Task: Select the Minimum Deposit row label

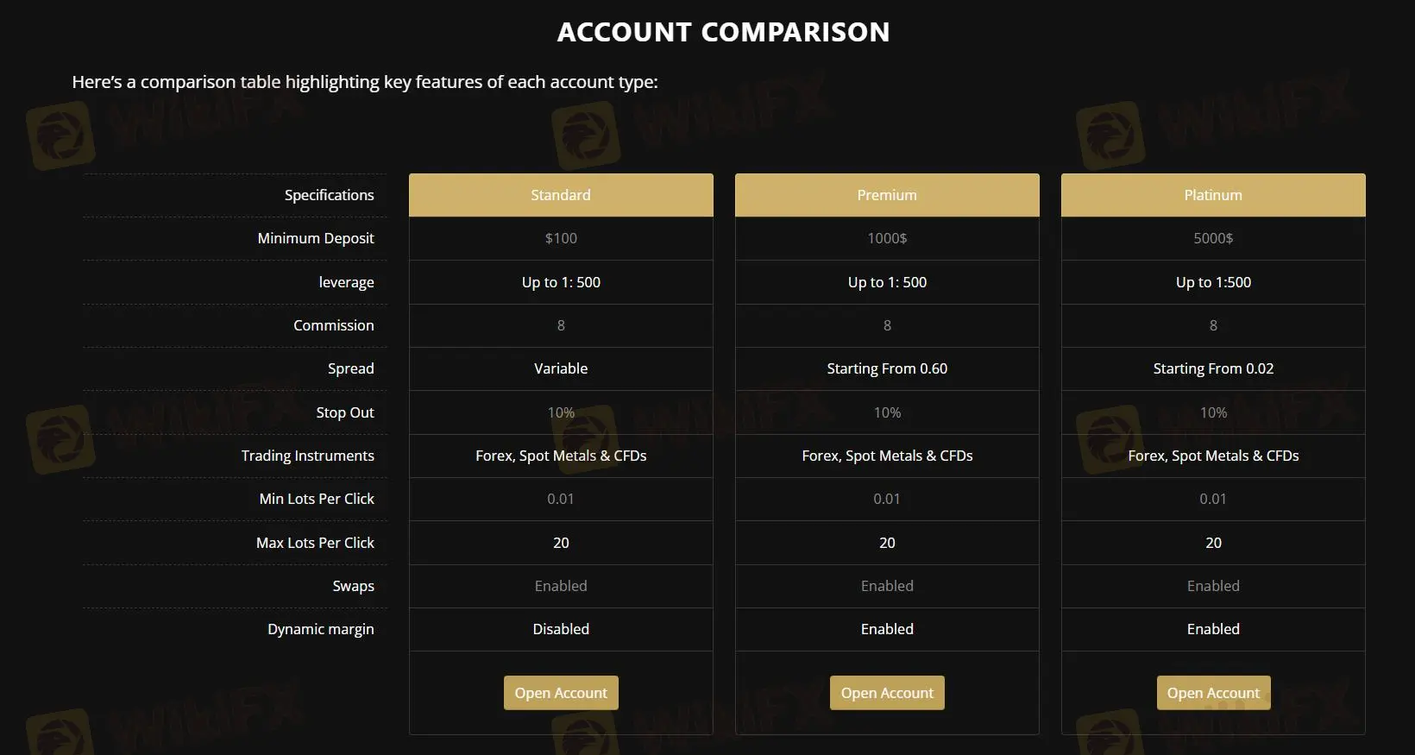Action: 315,238
